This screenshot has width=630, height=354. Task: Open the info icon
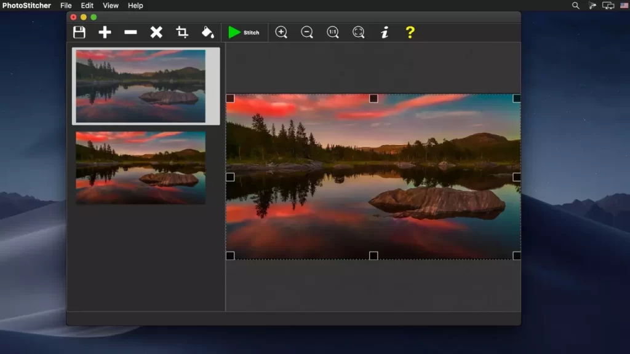(385, 32)
